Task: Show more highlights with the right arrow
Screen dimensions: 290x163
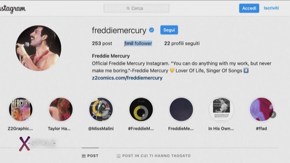Action: tap(273, 115)
